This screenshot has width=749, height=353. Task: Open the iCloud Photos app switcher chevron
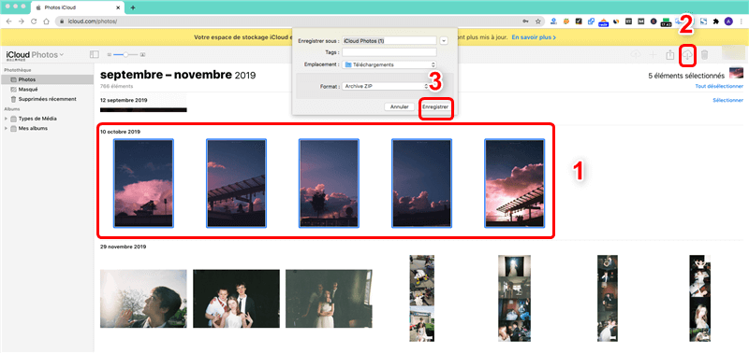pos(62,55)
